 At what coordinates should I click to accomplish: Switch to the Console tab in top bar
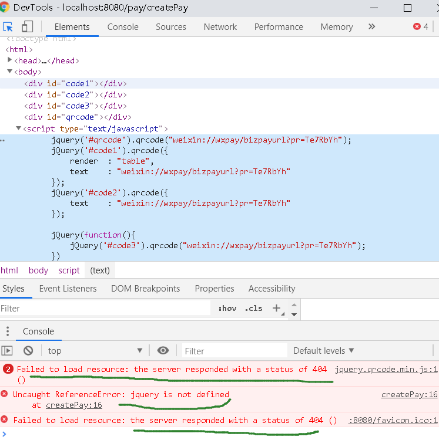pyautogui.click(x=123, y=27)
